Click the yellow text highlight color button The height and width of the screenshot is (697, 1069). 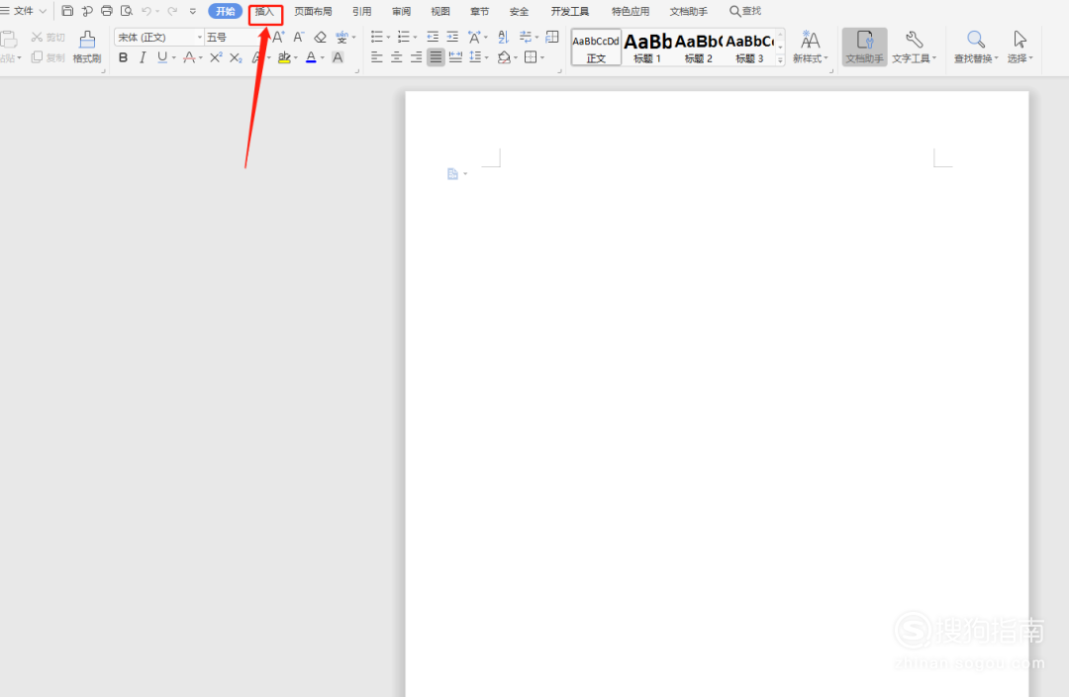click(284, 58)
